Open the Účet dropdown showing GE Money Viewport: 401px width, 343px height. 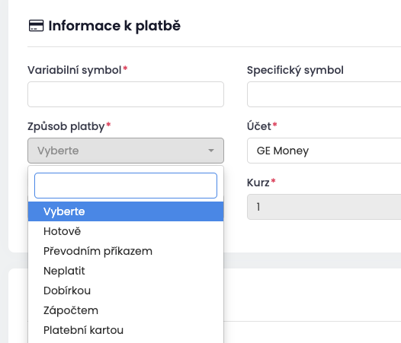tap(324, 151)
